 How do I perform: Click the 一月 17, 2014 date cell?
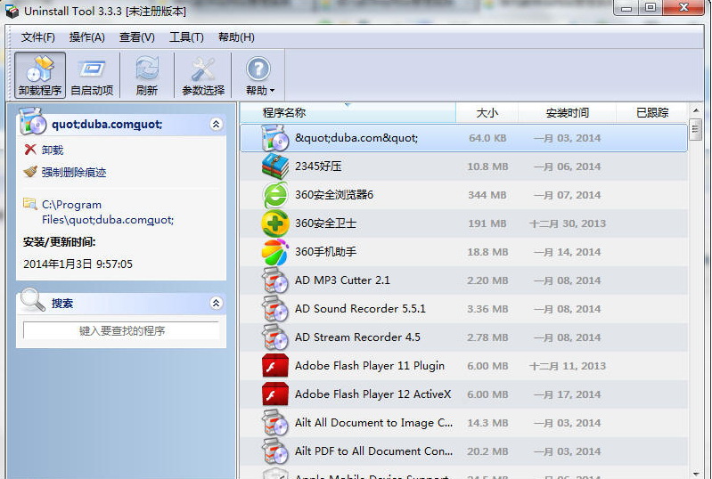[x=568, y=394]
